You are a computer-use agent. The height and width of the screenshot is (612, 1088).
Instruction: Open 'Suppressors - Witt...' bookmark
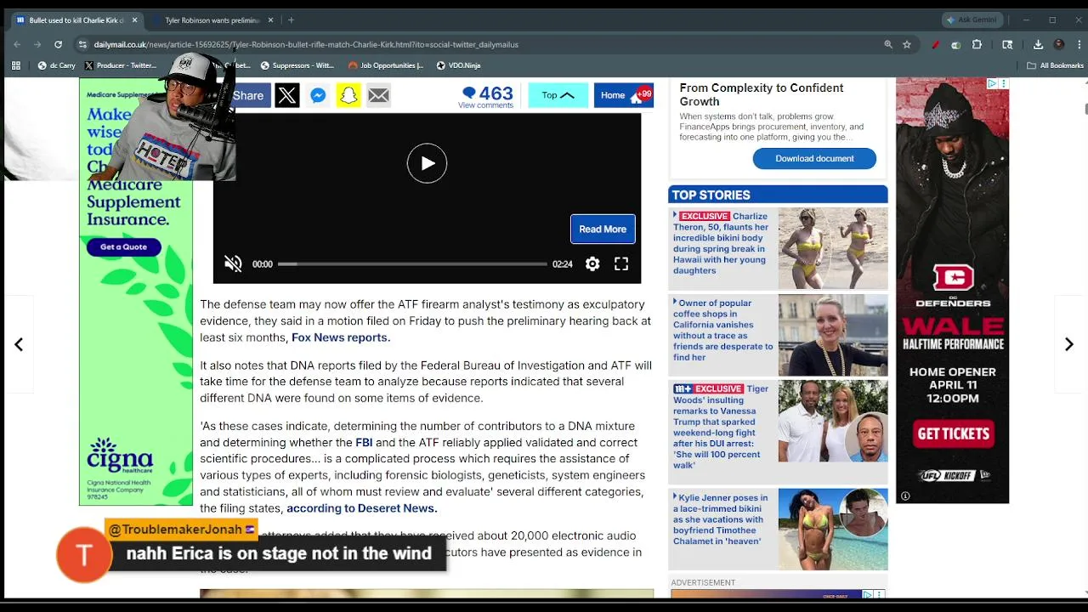pyautogui.click(x=297, y=65)
